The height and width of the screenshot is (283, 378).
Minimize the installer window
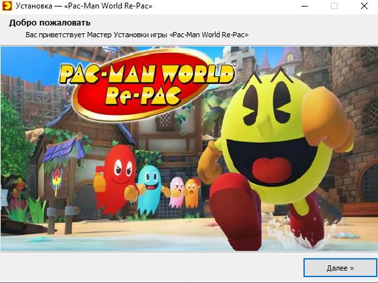click(x=305, y=6)
